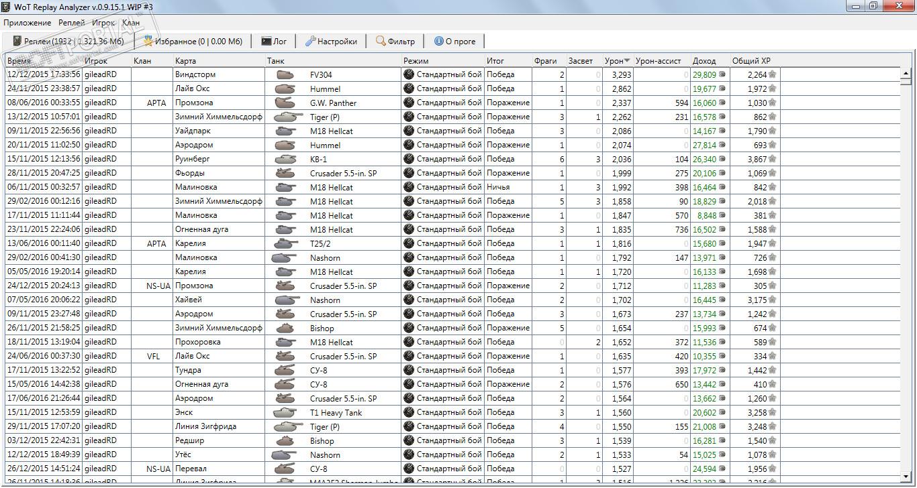
Task: Click the scrollbar up arrow
Action: pos(906,73)
